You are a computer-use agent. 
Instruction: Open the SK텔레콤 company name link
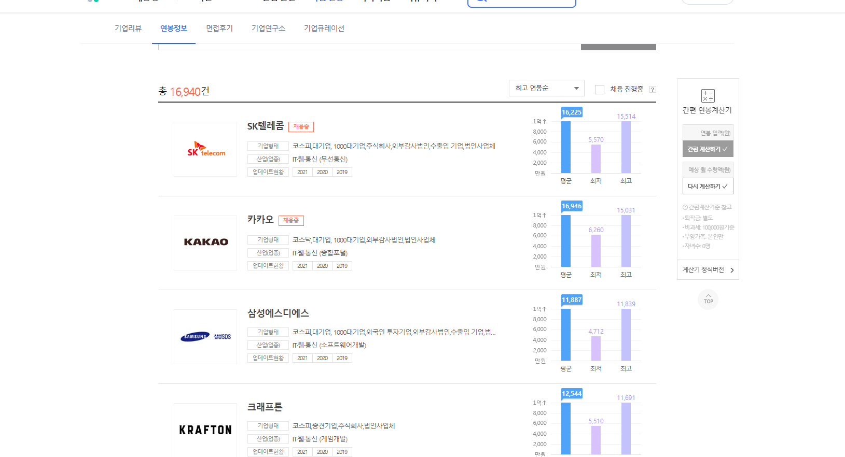(266, 126)
